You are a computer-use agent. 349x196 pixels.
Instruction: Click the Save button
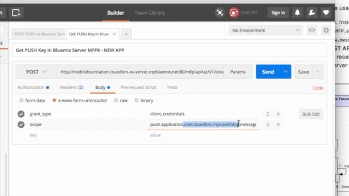304,72
